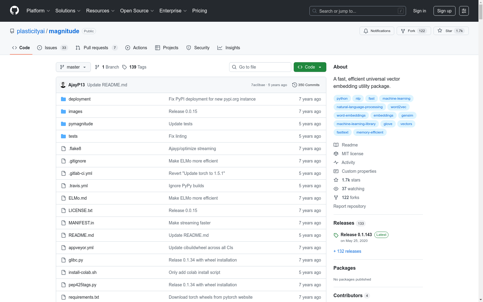This screenshot has width=483, height=302.
Task: Click the Activity pulse icon
Action: pyautogui.click(x=336, y=162)
